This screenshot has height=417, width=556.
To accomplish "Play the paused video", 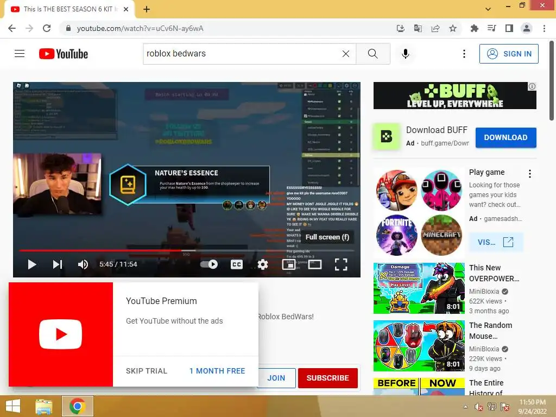I will (x=32, y=264).
